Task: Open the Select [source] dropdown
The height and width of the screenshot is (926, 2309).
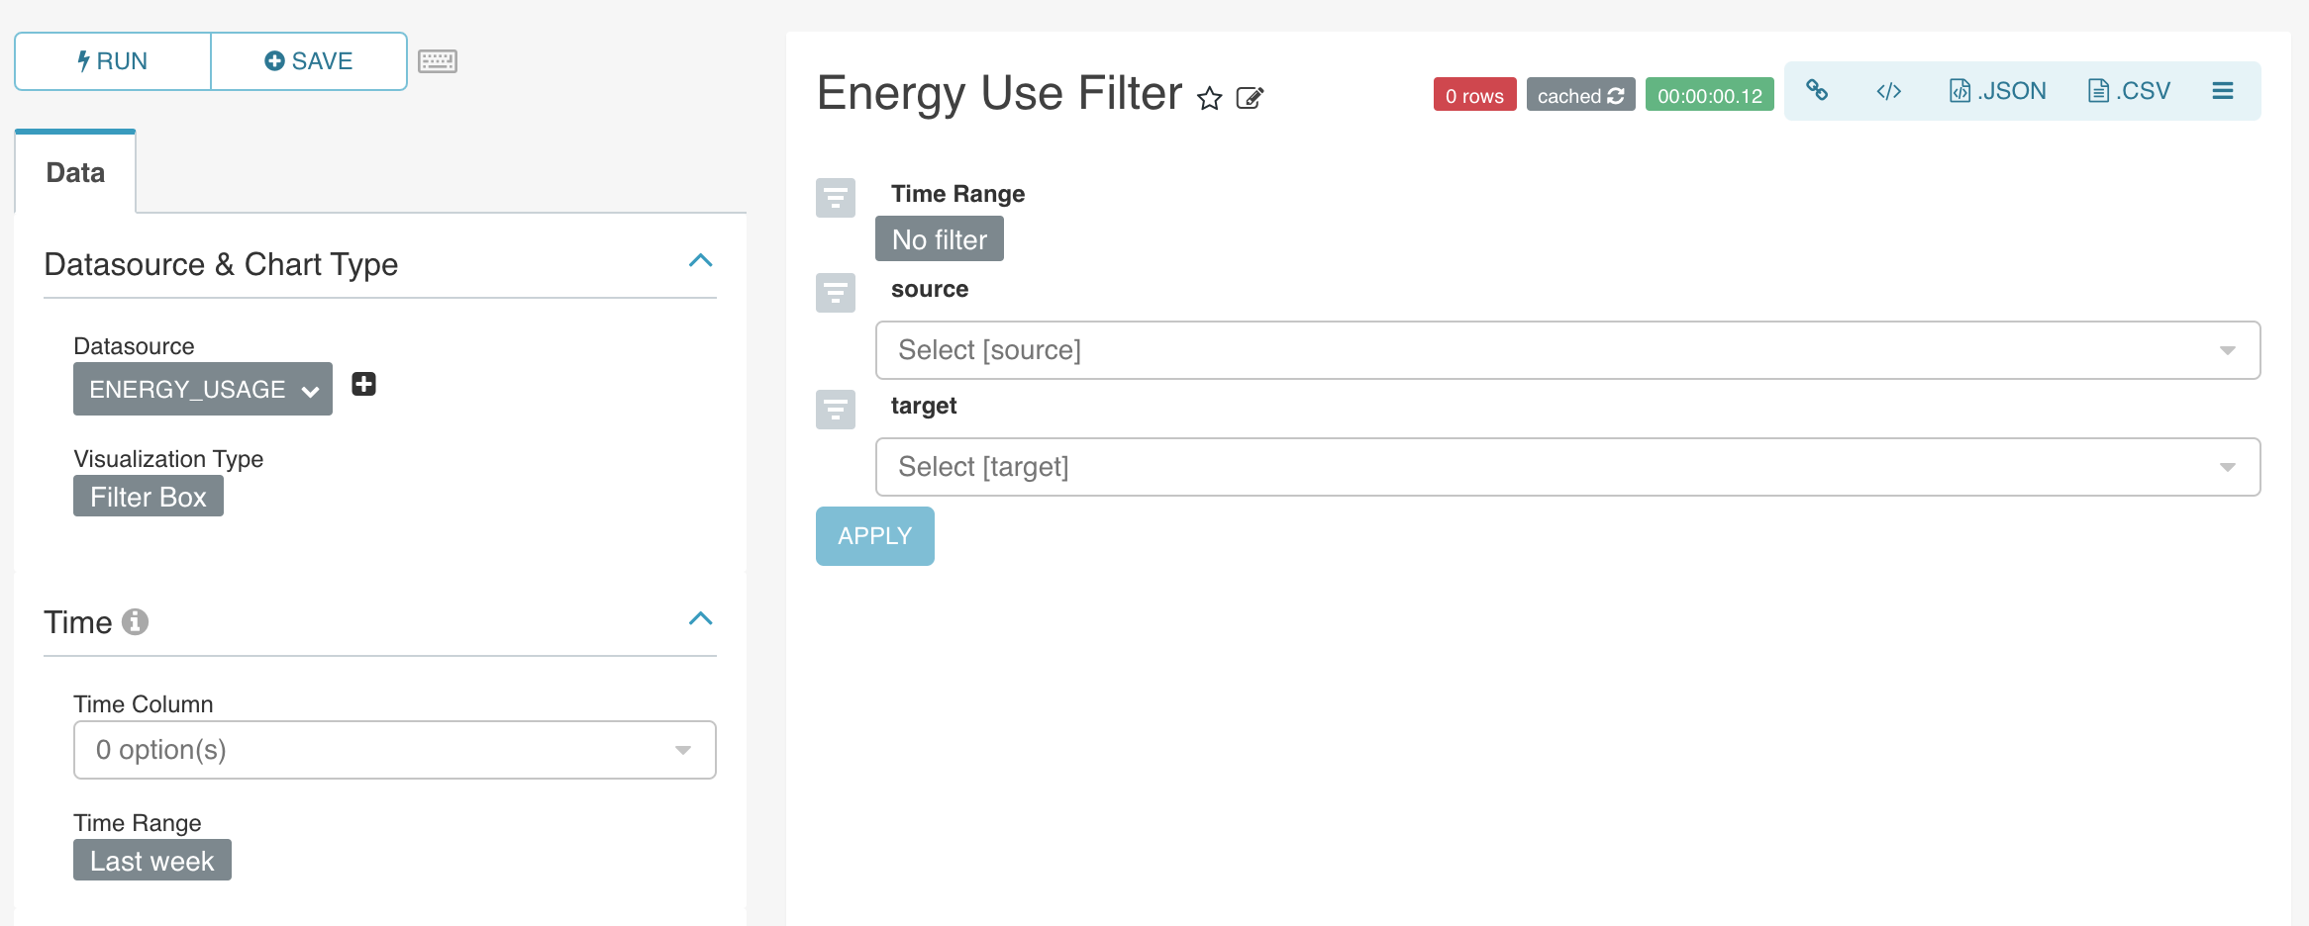Action: 1568,350
